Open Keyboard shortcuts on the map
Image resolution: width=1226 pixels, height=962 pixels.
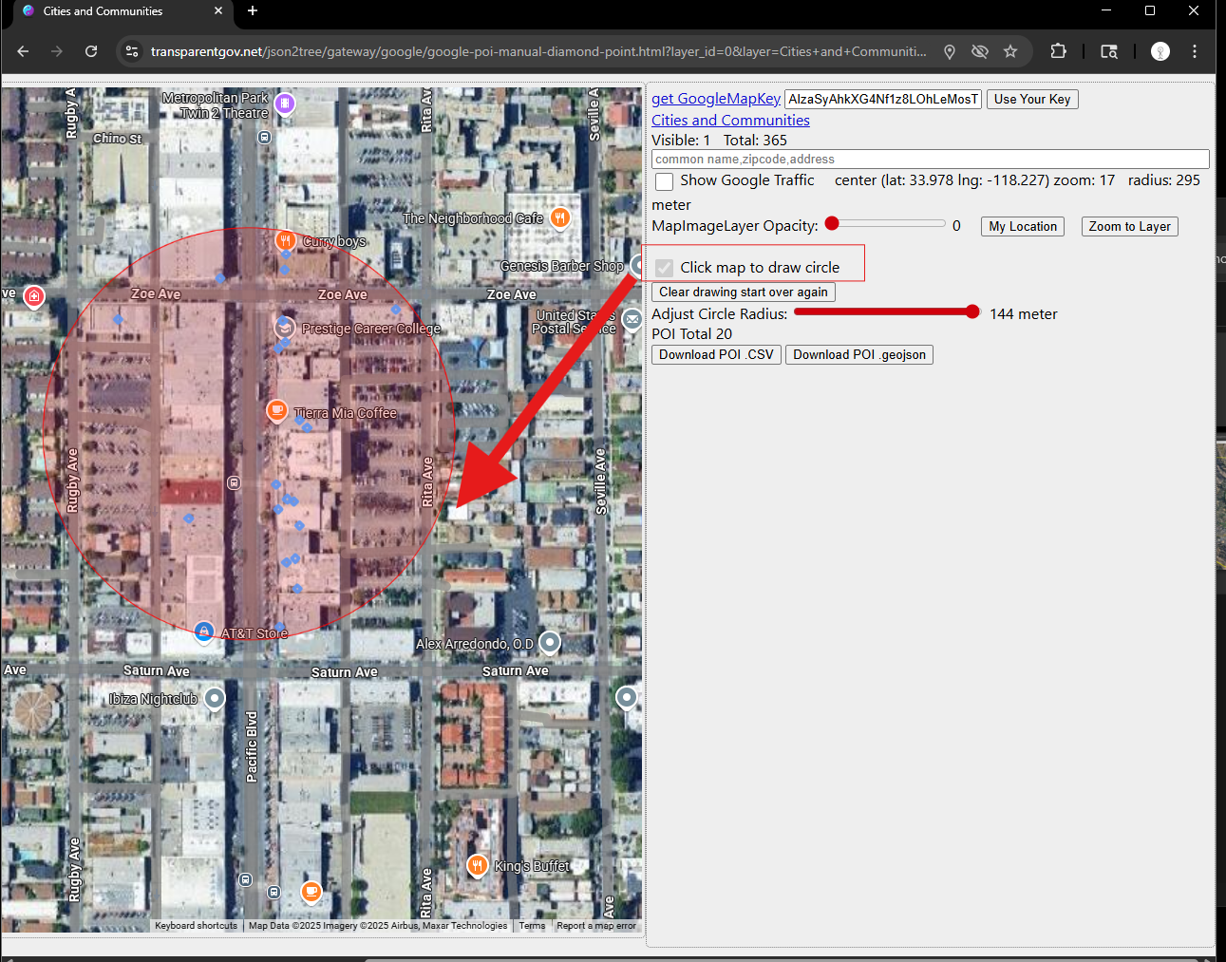coord(196,926)
